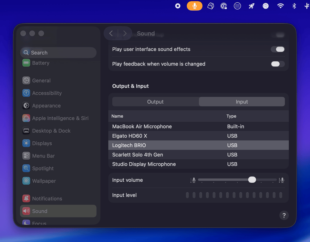
Task: Go forward using the right chevron
Action: [125, 34]
